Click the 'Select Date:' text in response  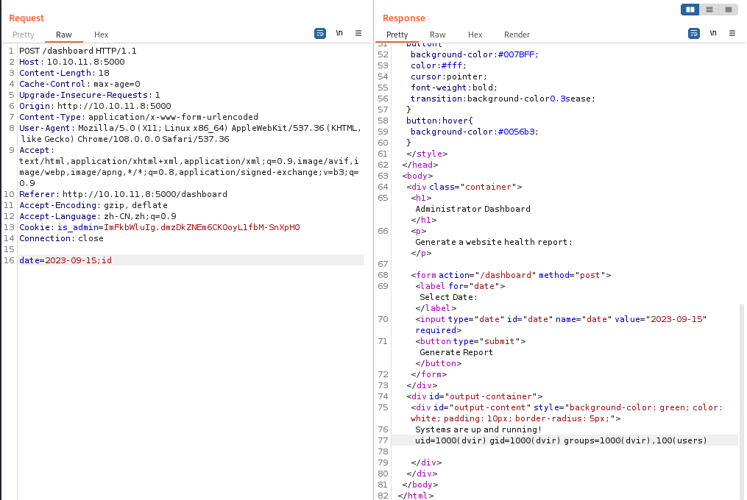pos(448,297)
